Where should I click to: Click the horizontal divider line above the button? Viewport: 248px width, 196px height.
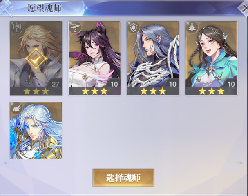click(x=123, y=163)
